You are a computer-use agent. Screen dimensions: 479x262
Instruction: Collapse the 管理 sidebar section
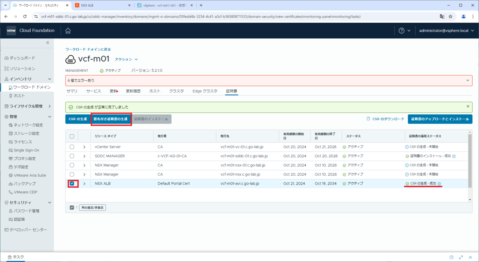[49, 117]
